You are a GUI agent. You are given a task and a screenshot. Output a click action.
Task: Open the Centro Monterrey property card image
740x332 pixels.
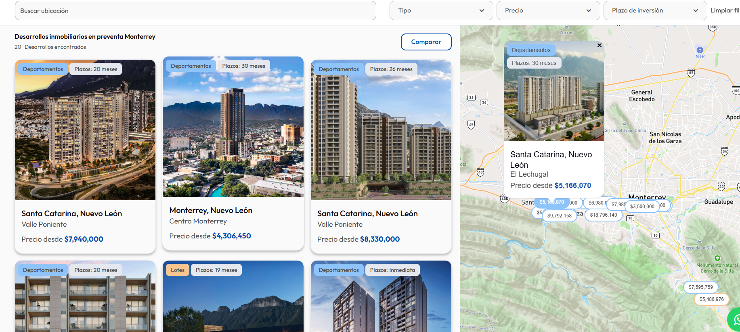[233, 133]
